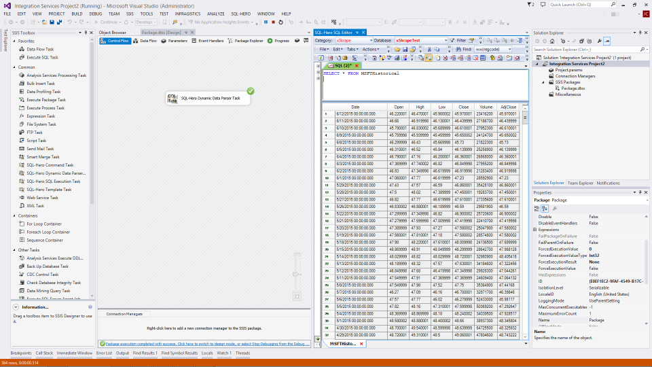The height and width of the screenshot is (367, 652).
Task: Click the Continue debugging button
Action: (x=107, y=22)
